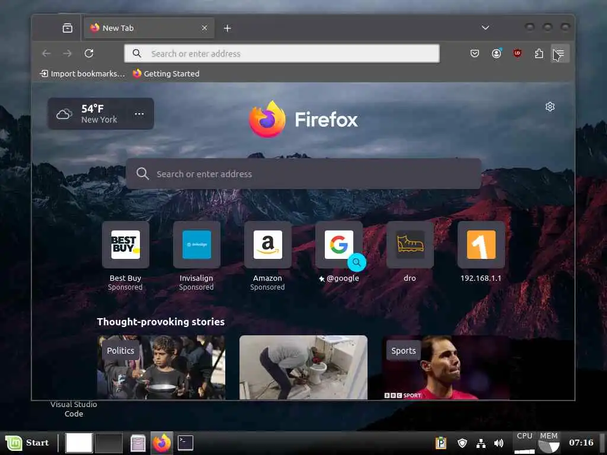Screen dimensions: 607x455
Task: Open the dro shortcut tile
Action: pyautogui.click(x=410, y=245)
